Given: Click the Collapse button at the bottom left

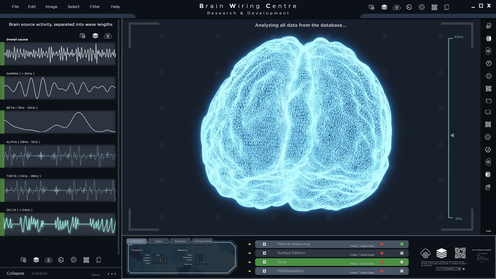Looking at the screenshot, I should pos(16,273).
